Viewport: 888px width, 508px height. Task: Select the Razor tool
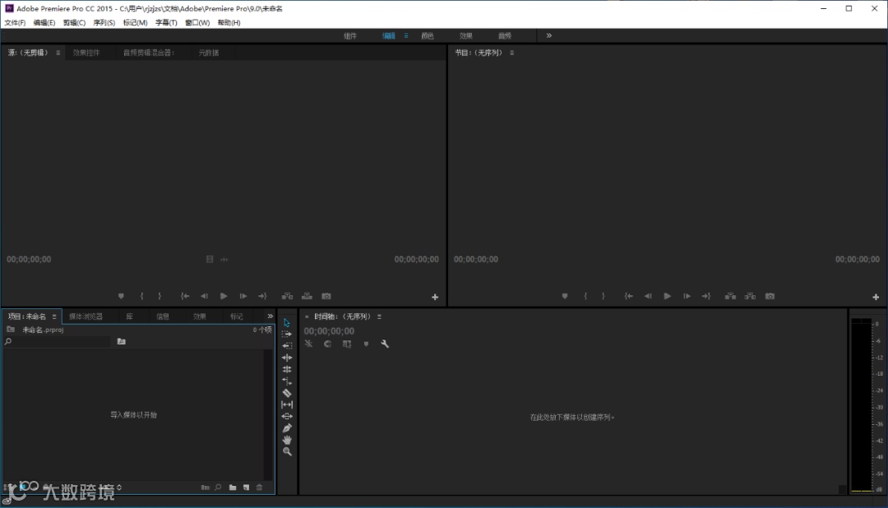coord(287,393)
